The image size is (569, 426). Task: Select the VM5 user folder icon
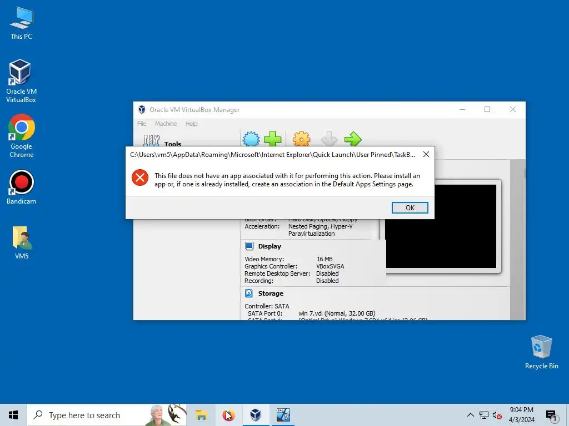click(x=22, y=242)
